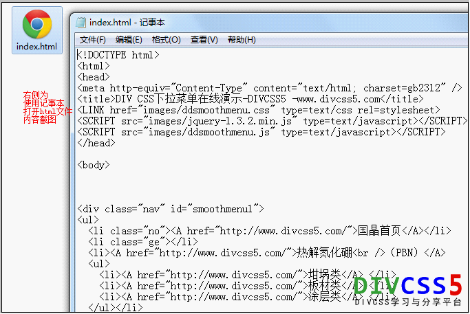Open the 格式(O) menu
The image size is (470, 314).
pyautogui.click(x=166, y=40)
